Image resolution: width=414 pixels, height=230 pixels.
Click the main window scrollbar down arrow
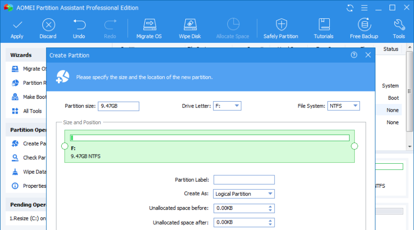(x=410, y=147)
